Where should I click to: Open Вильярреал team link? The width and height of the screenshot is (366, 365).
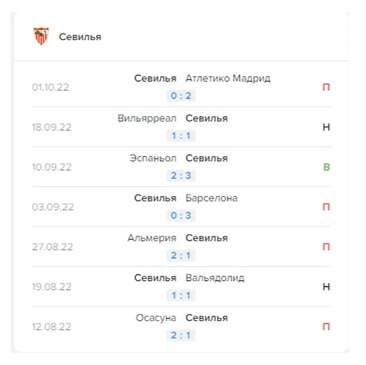click(x=147, y=118)
